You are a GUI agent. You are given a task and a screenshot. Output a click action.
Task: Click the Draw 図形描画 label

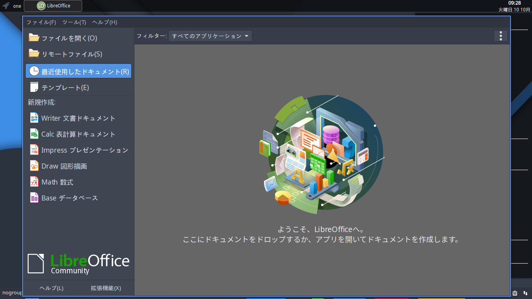click(64, 166)
